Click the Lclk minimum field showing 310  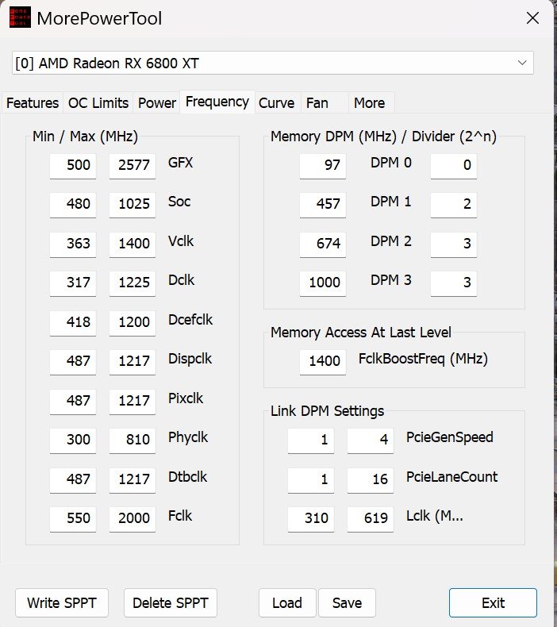tap(311, 519)
